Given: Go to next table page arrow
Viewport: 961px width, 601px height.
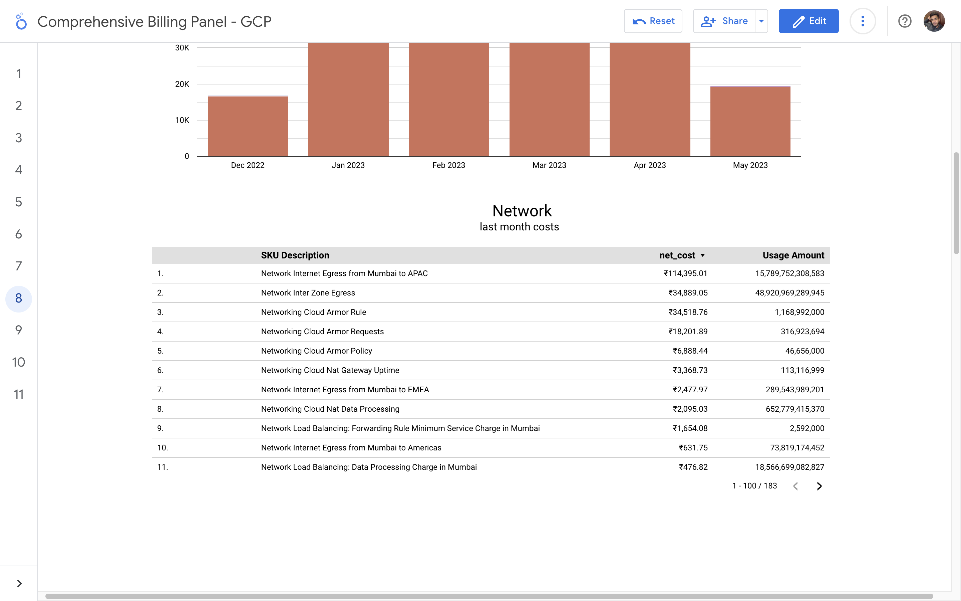Looking at the screenshot, I should click(819, 486).
